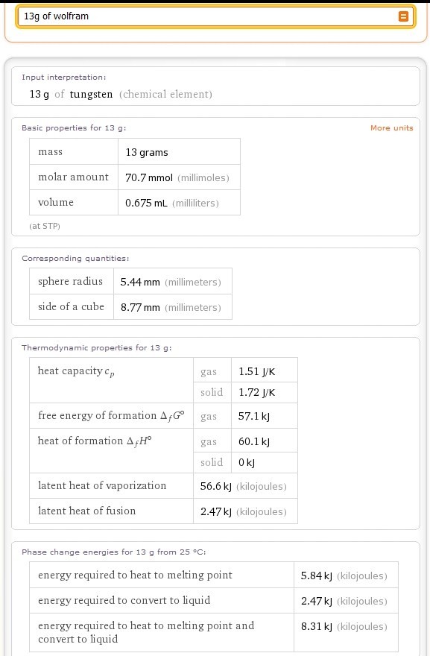Select the 70.7 mmol molar amount value
Image resolution: width=430 pixels, height=656 pixels.
[x=149, y=178]
